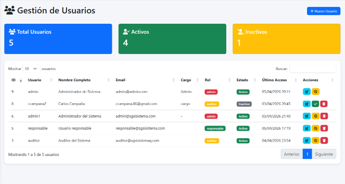Image resolution: width=345 pixels, height=184 pixels.
Task: Go to Anterior page
Action: coord(292,154)
